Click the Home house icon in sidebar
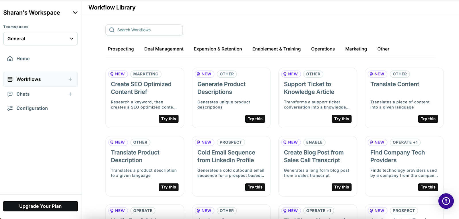This screenshot has width=459, height=219. point(10,59)
